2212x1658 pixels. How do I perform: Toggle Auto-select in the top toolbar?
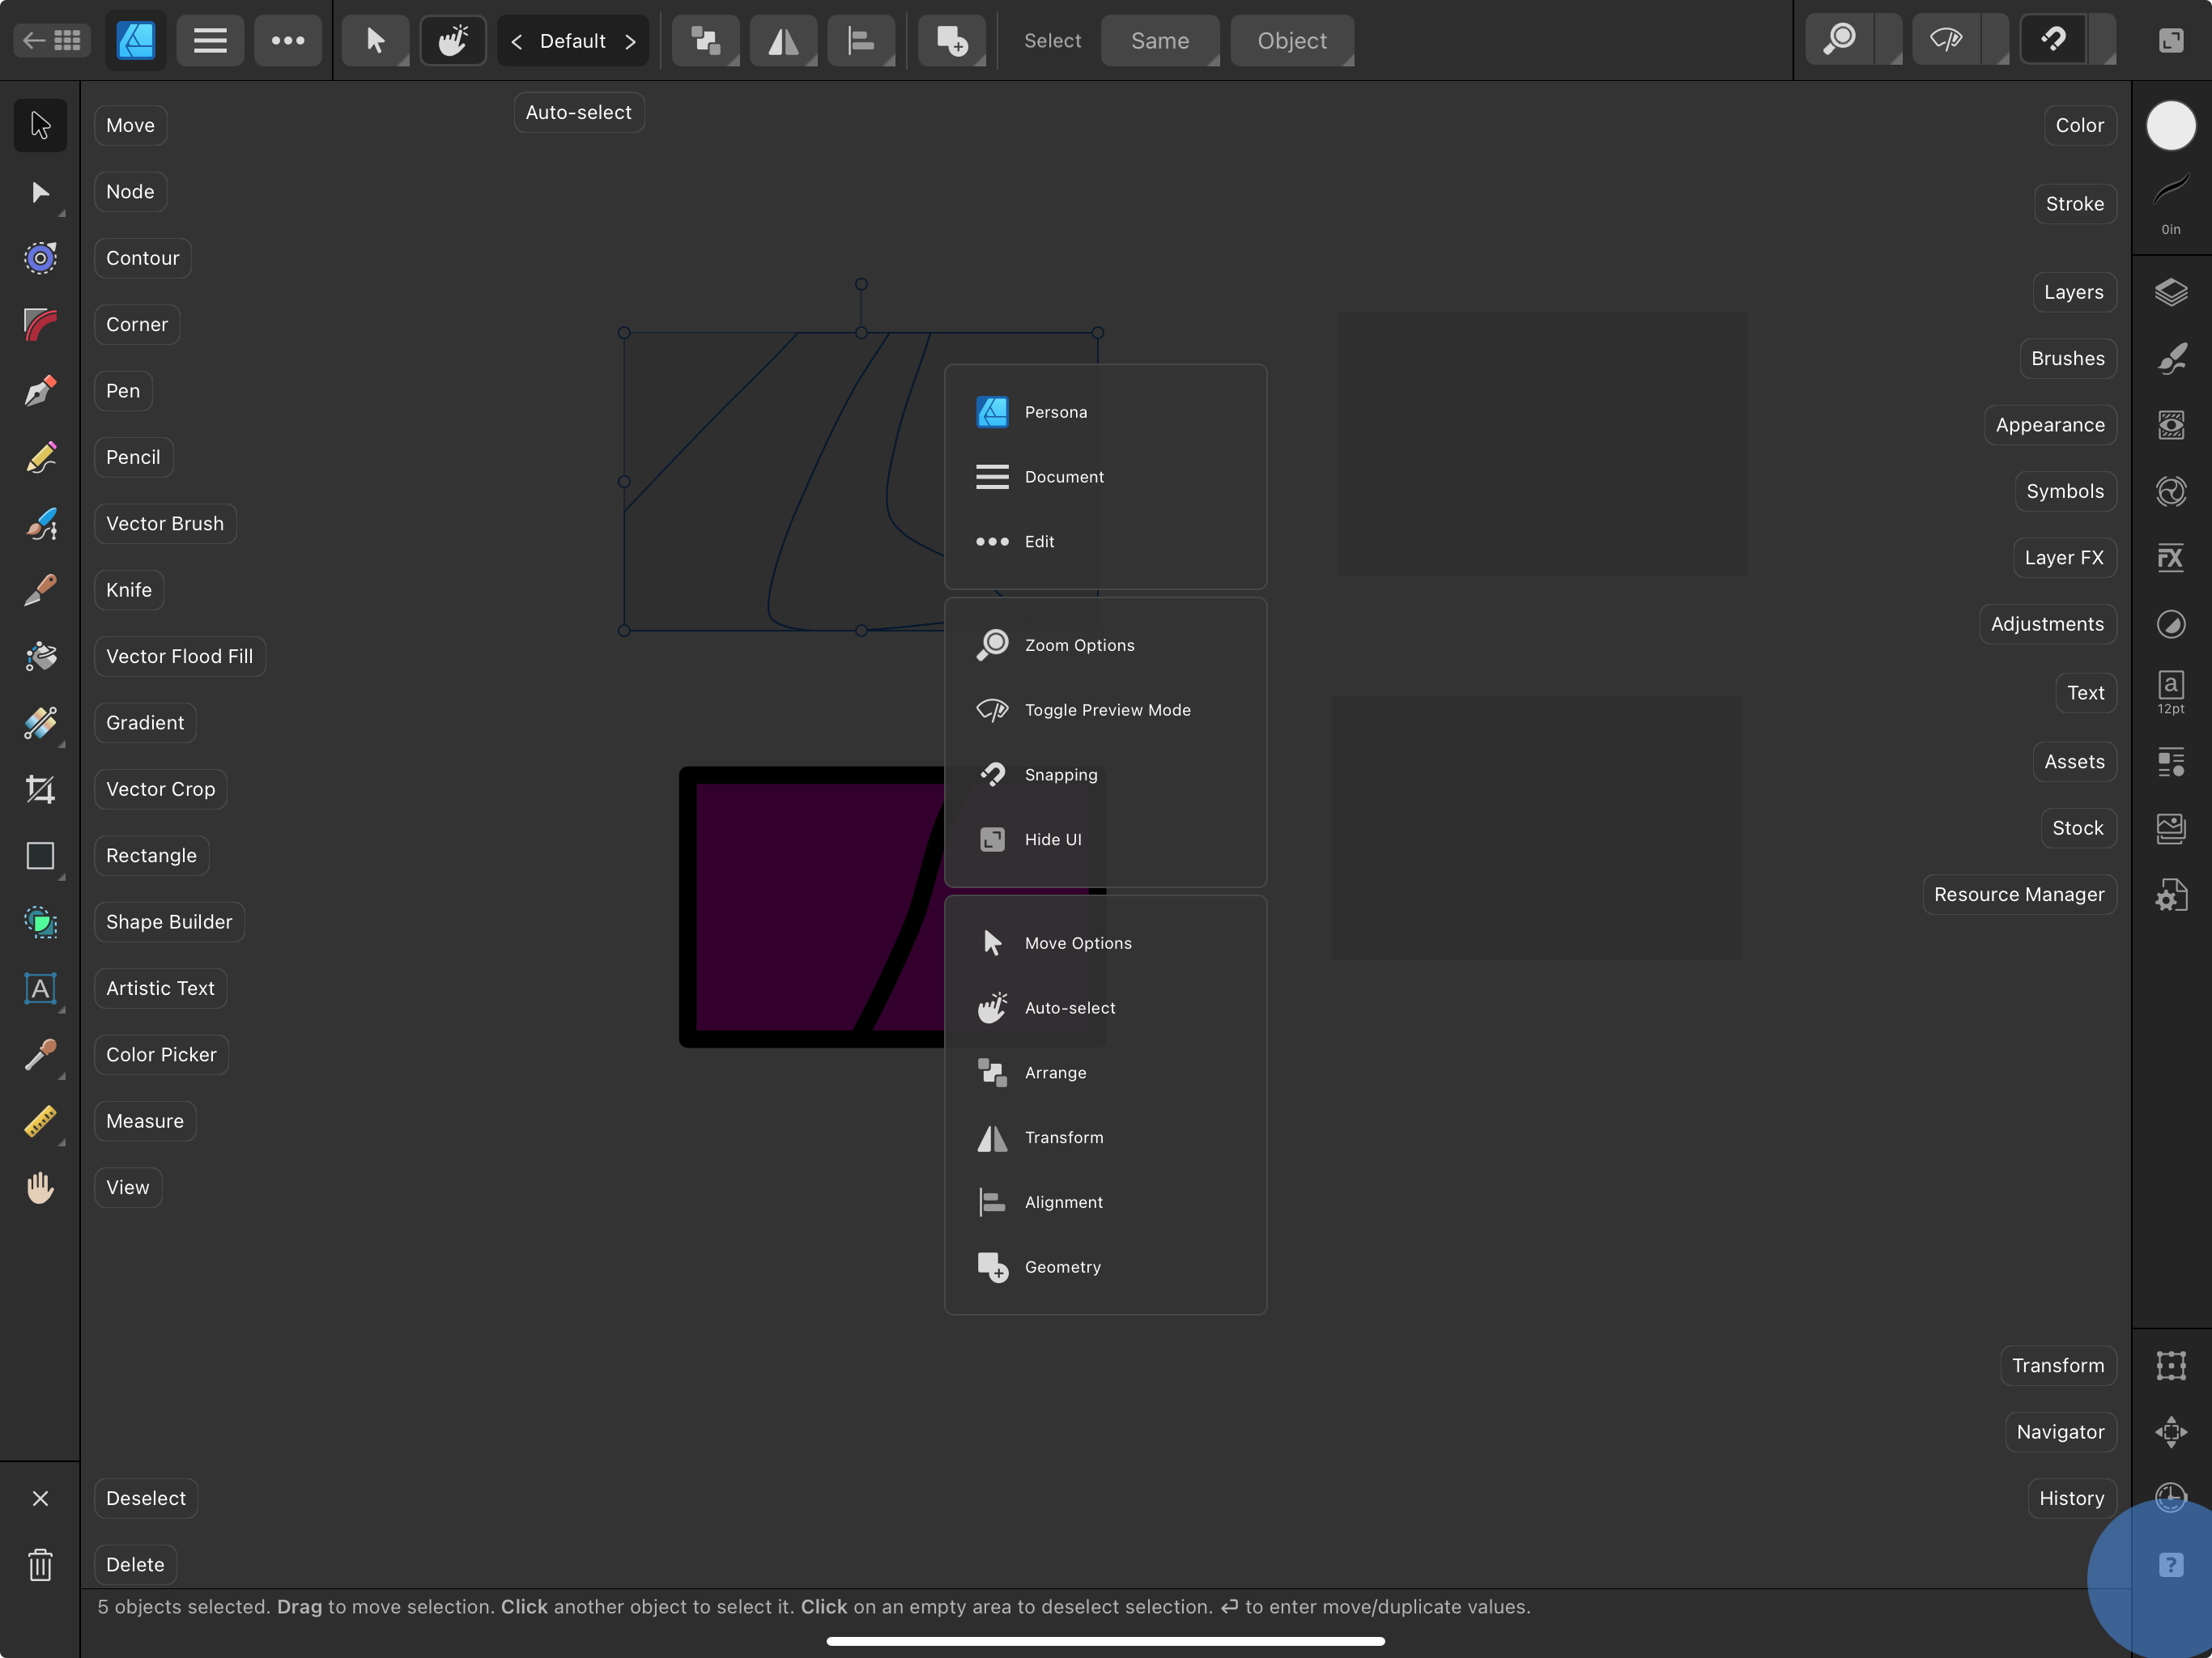pyautogui.click(x=453, y=41)
